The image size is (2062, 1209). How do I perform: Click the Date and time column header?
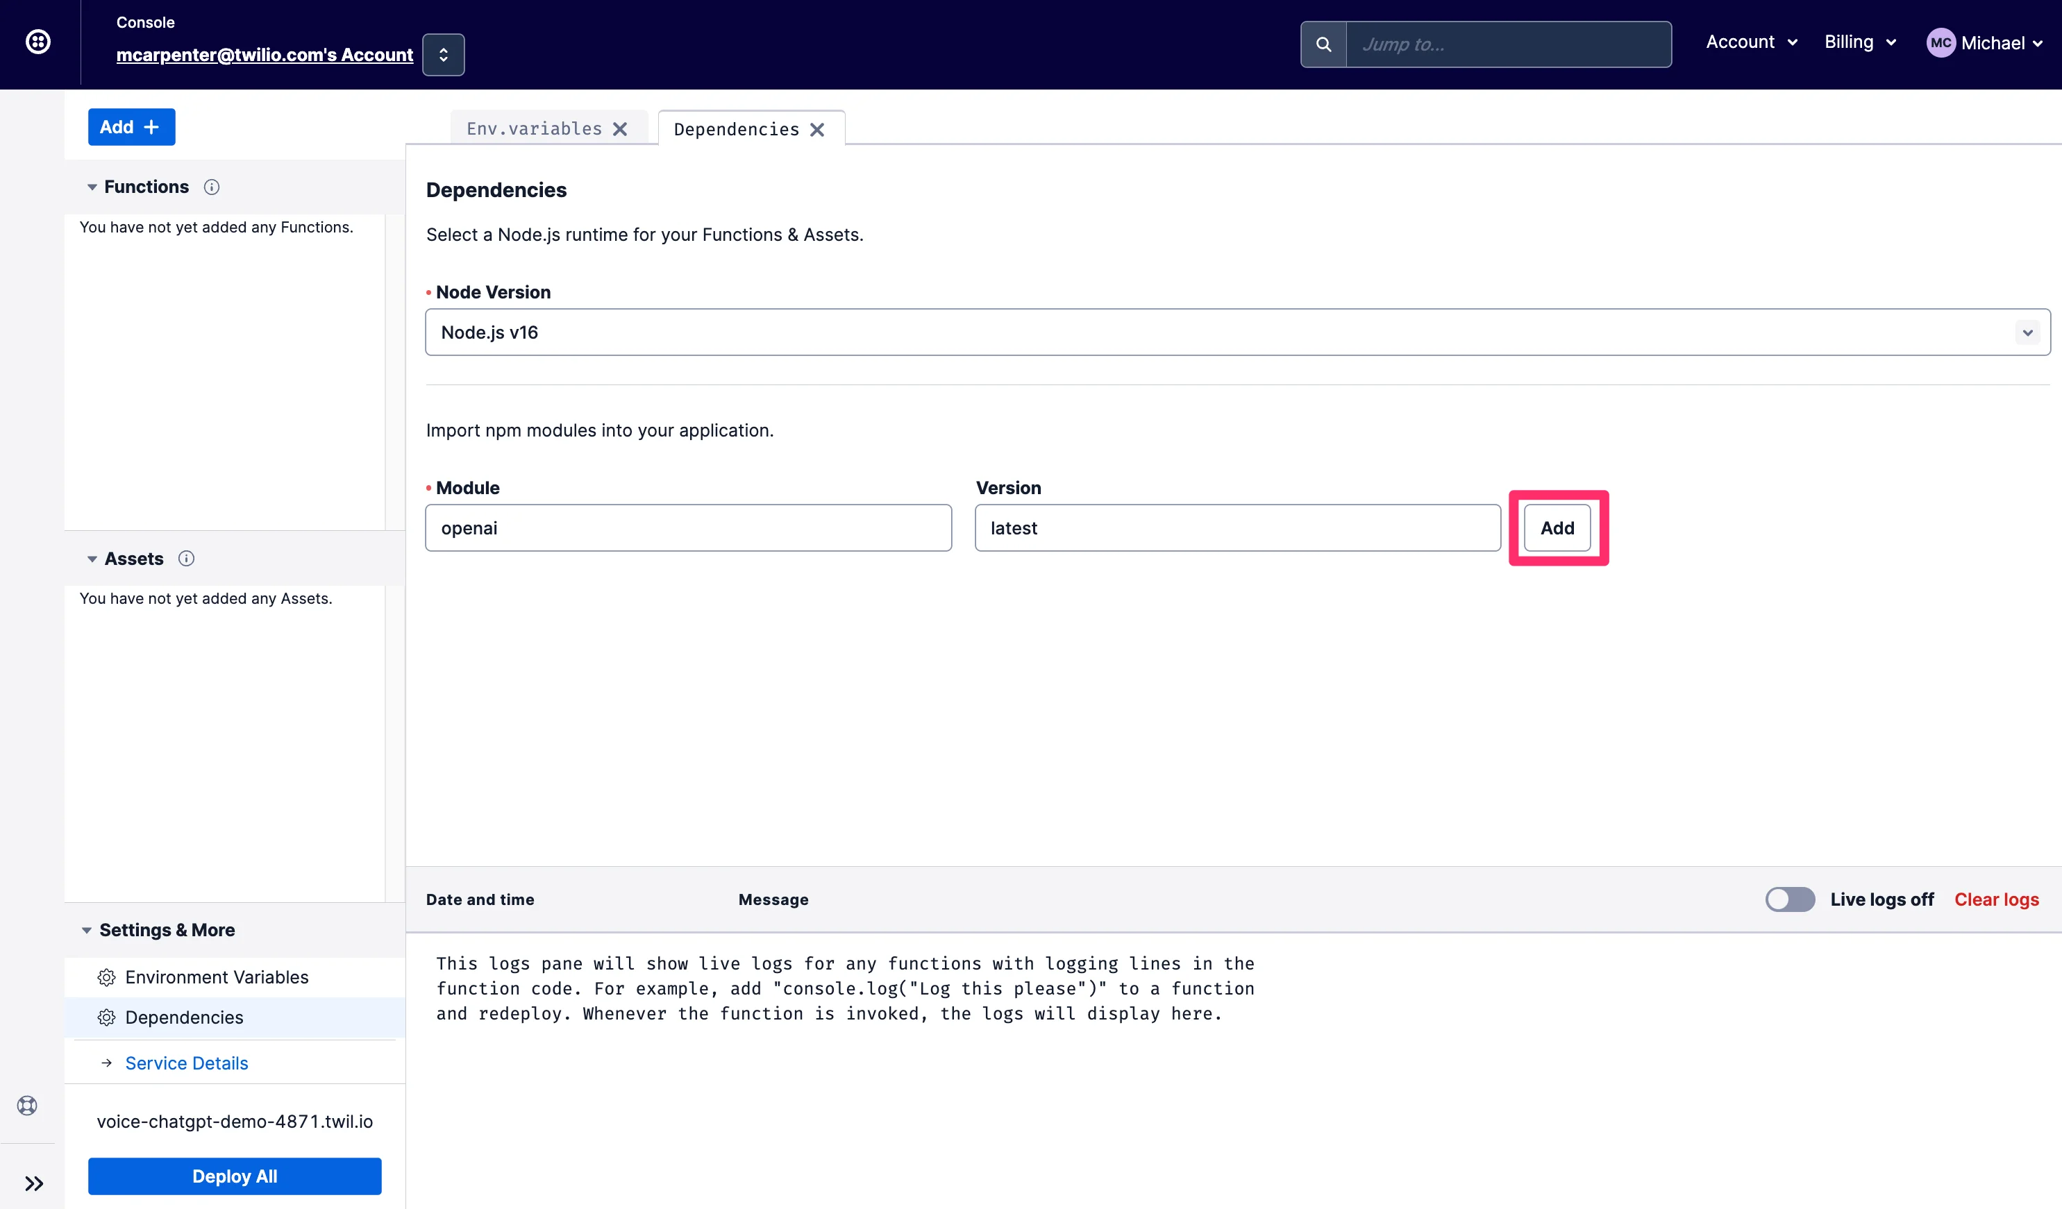click(480, 899)
